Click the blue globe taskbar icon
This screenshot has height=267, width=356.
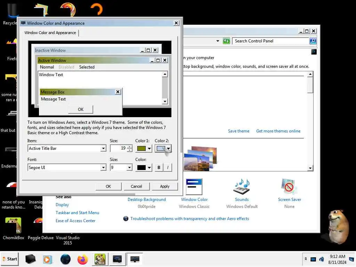pyautogui.click(x=65, y=259)
